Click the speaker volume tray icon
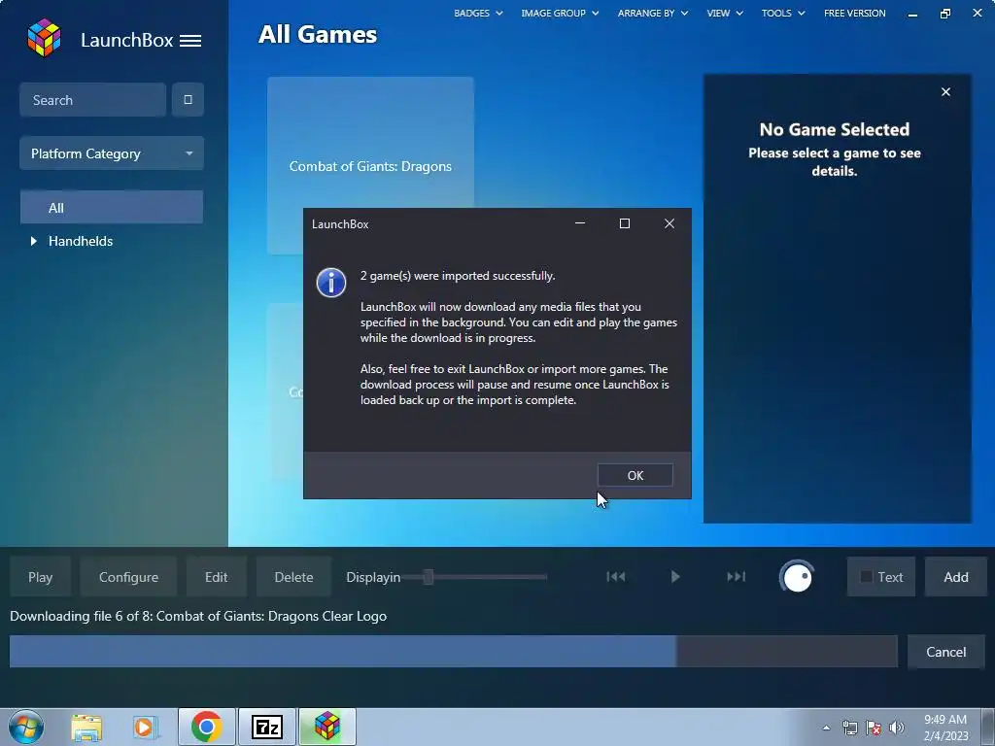 [897, 728]
